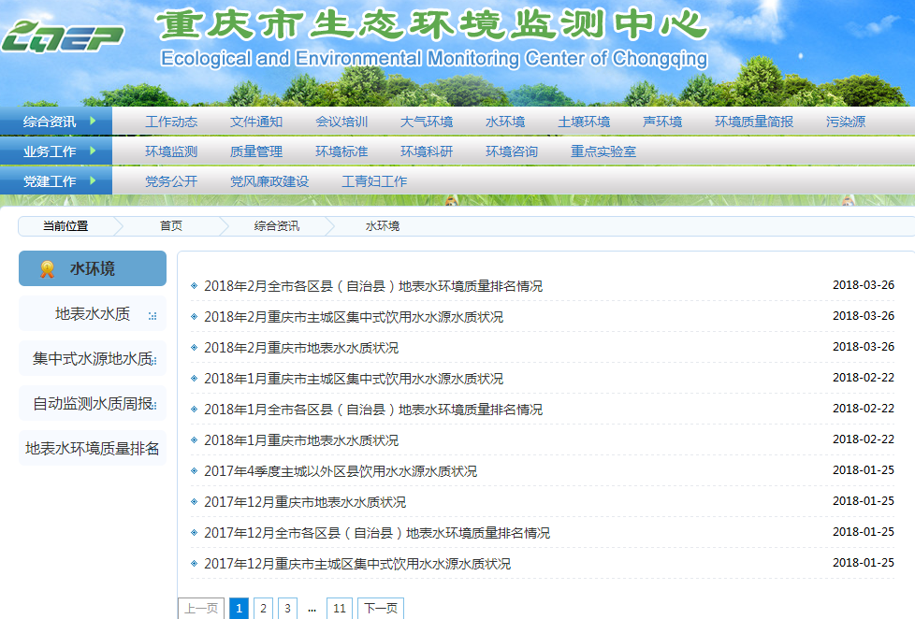Screen dimensions: 915x619
Task: Open 党务公开 menu item
Action: 171,180
